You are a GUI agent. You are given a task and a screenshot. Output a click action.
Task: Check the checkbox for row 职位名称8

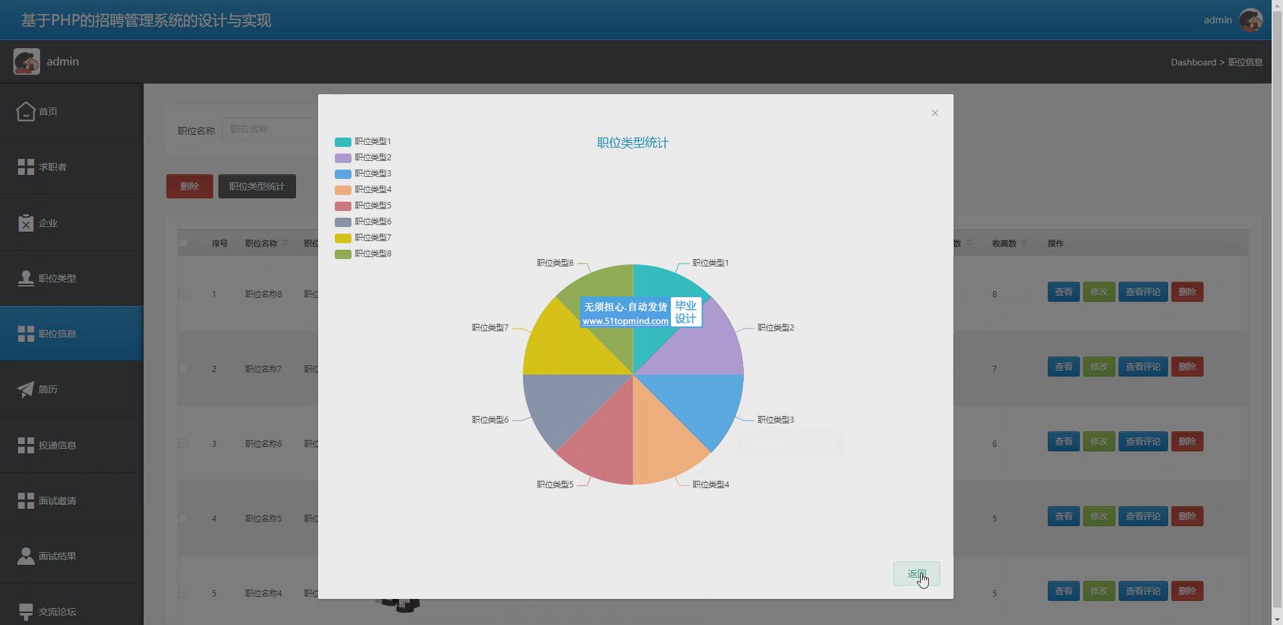pos(183,294)
